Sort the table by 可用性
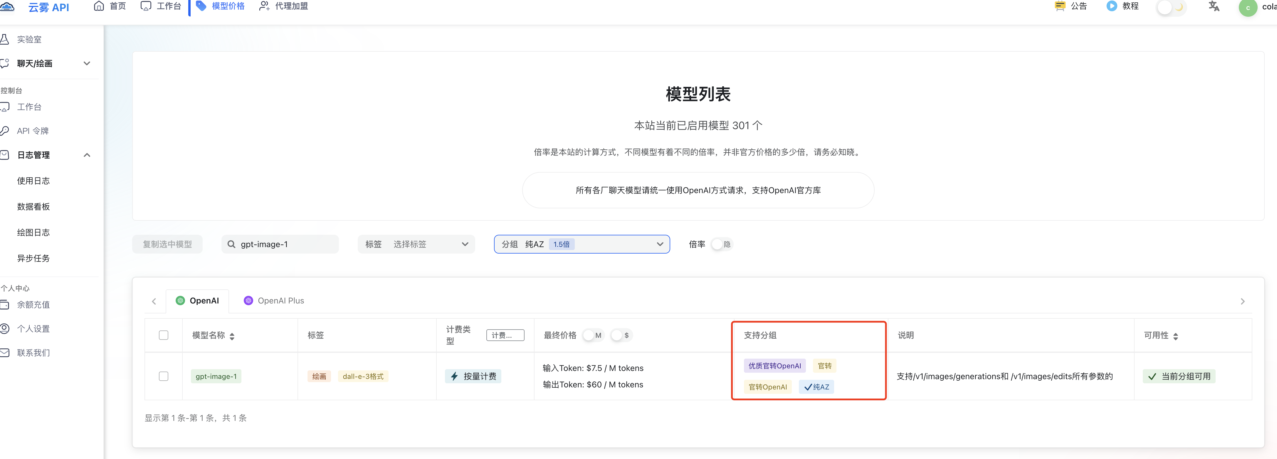The width and height of the screenshot is (1277, 459). click(1175, 336)
